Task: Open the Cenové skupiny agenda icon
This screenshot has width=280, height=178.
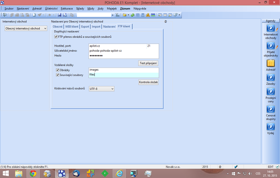Action: click(271, 109)
